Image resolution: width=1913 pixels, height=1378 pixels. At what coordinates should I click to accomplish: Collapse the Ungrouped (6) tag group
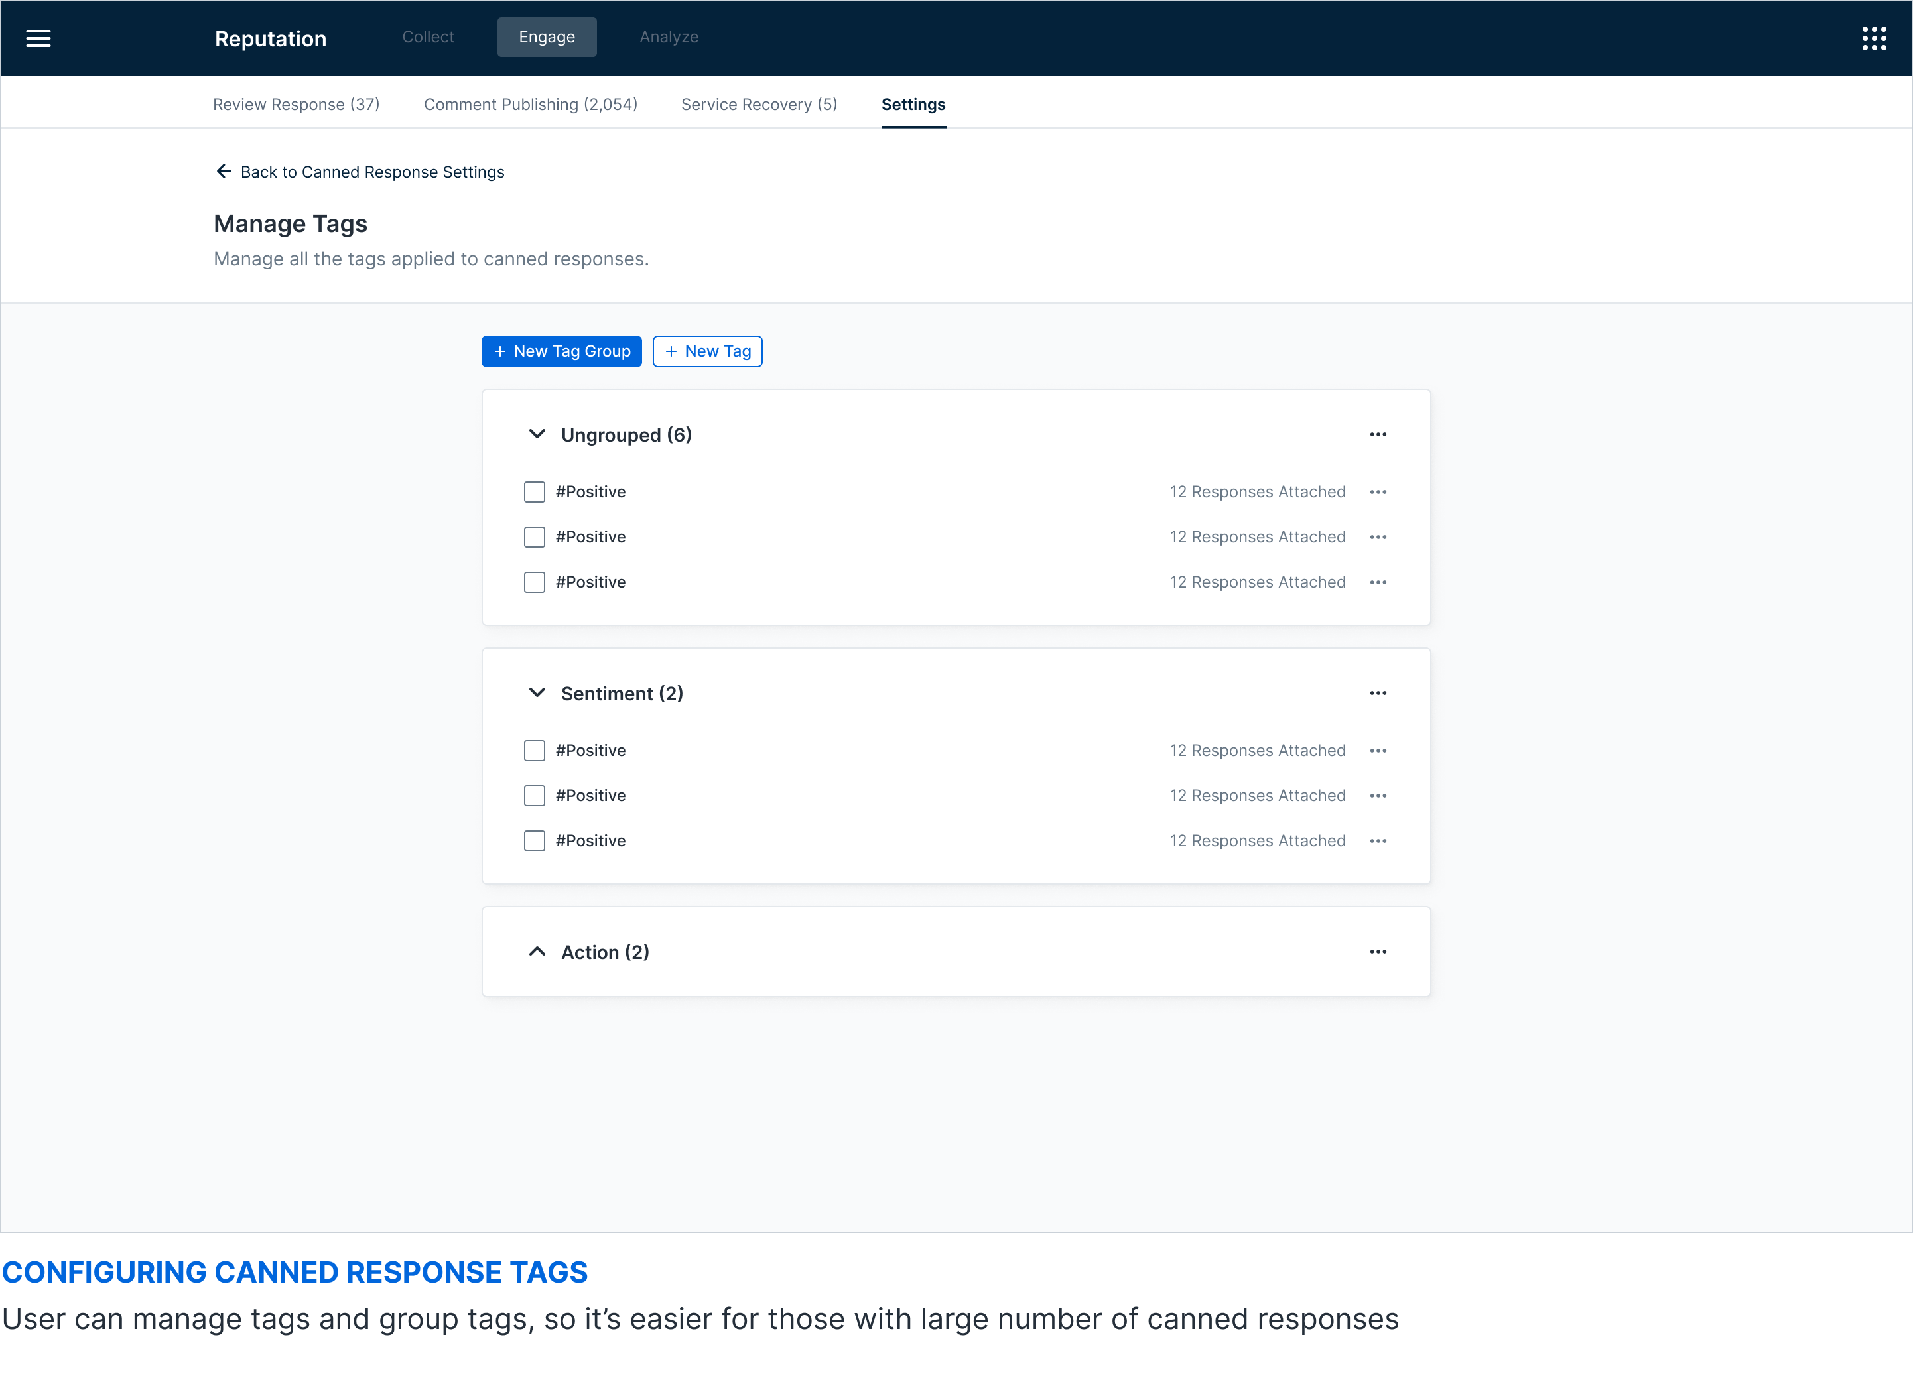click(537, 434)
